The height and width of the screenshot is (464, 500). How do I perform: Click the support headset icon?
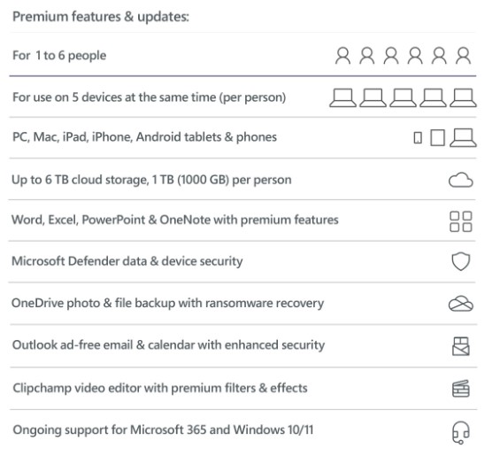tap(461, 432)
